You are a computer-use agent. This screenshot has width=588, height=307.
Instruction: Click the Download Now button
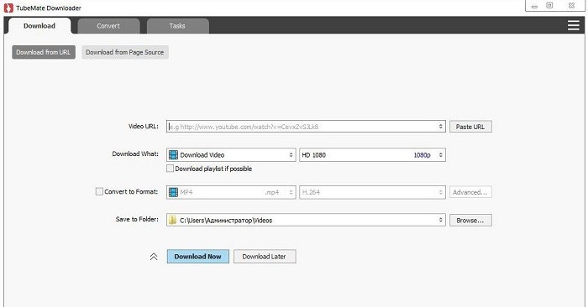[x=198, y=257]
